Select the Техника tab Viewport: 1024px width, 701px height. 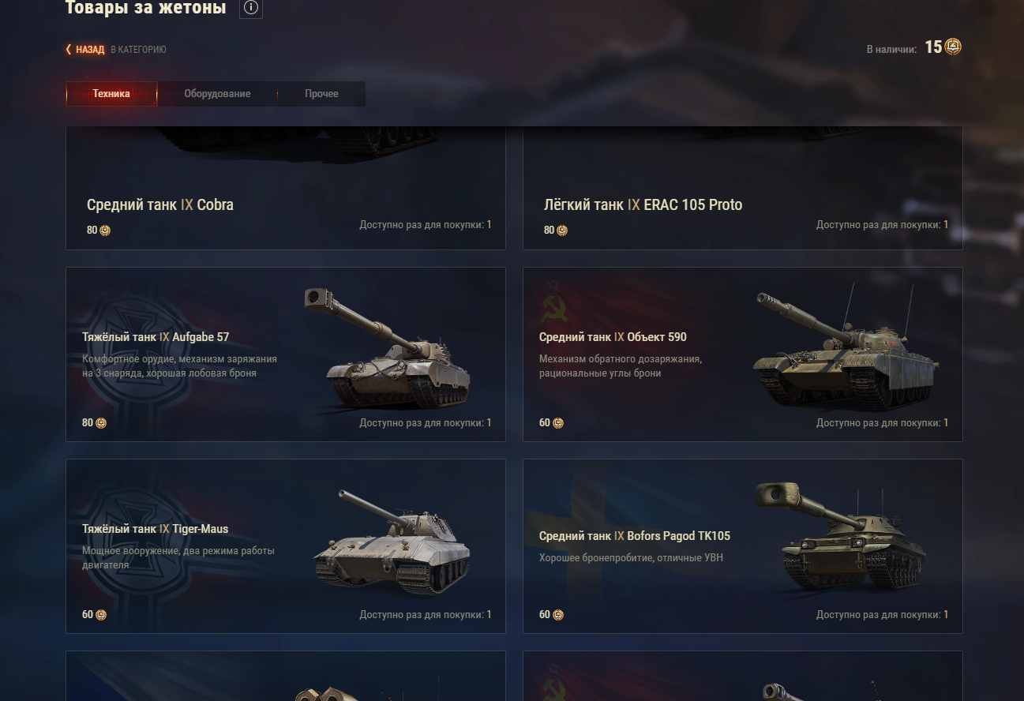[111, 94]
